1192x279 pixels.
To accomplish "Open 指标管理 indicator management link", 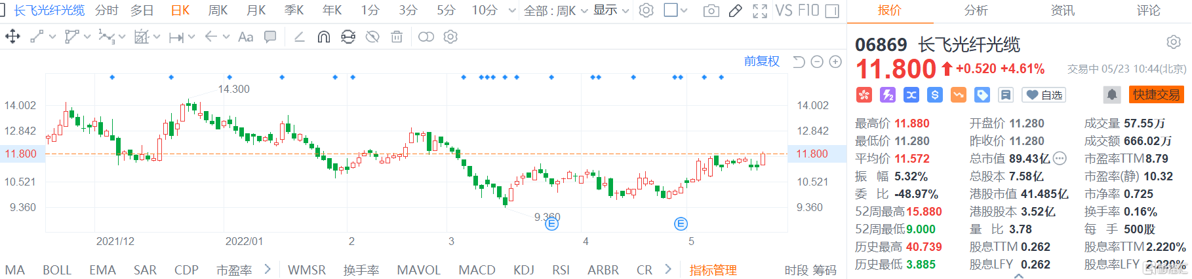I will [x=713, y=270].
